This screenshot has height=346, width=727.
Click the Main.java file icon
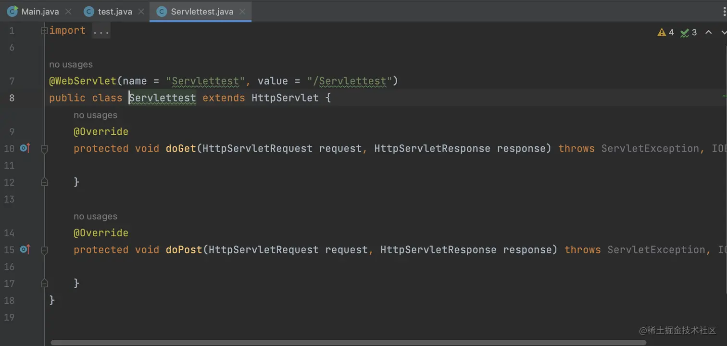(13, 12)
